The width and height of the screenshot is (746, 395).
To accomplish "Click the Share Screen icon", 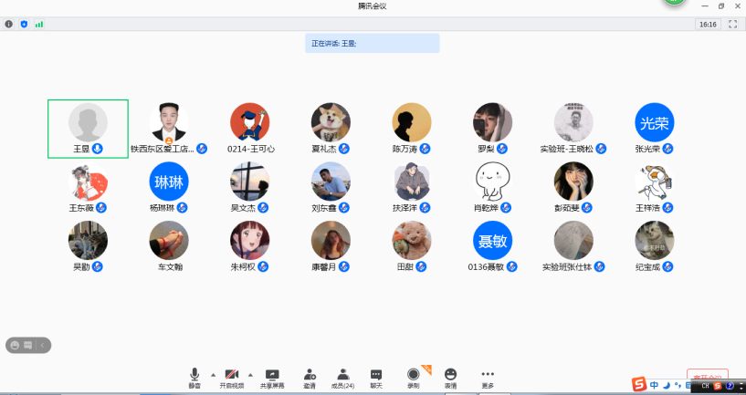I will point(271,376).
